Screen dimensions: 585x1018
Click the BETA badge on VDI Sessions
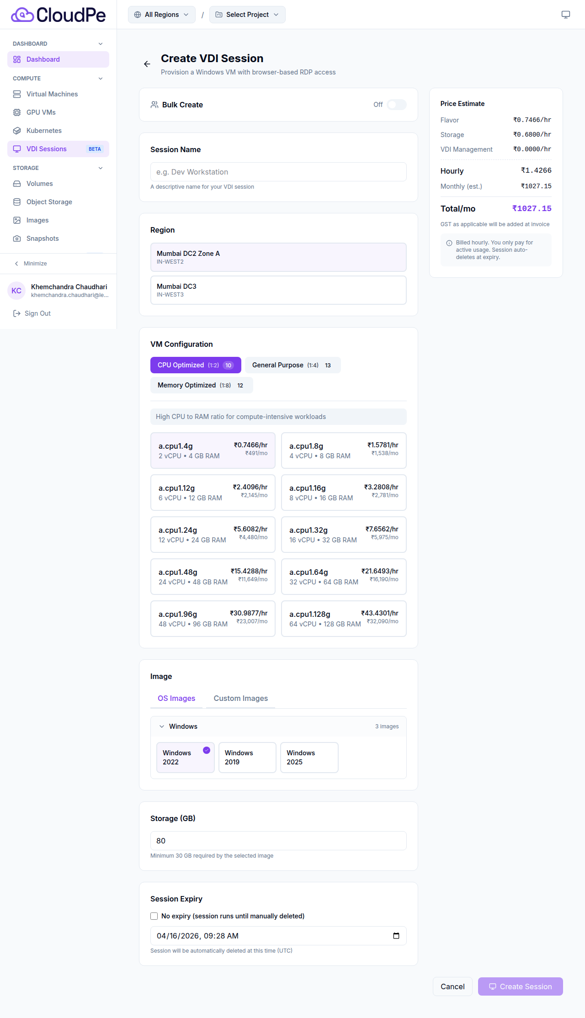pos(95,149)
